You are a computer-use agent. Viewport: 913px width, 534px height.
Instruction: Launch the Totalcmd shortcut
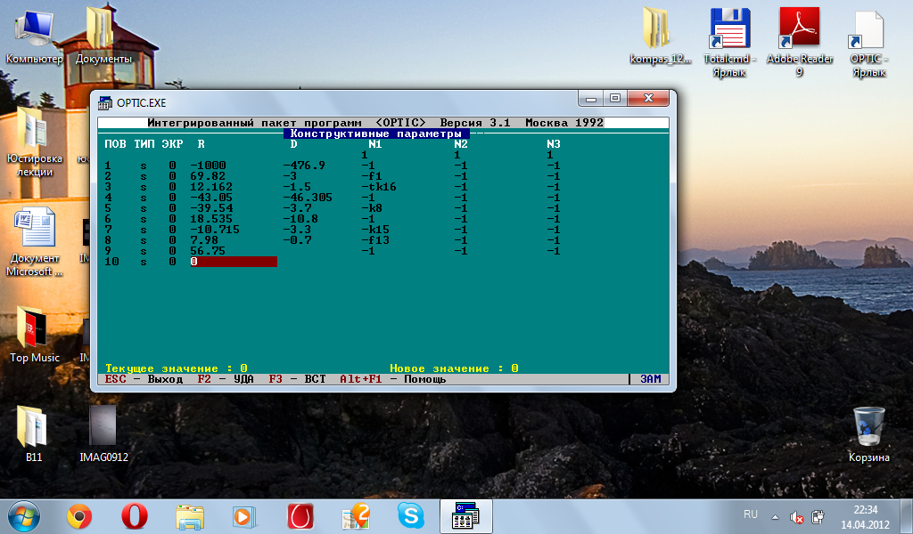point(729,42)
